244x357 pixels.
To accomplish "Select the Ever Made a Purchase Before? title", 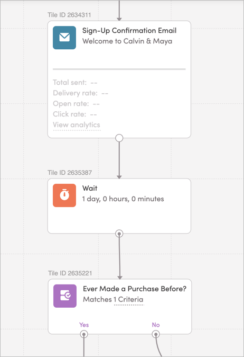I will [x=135, y=289].
